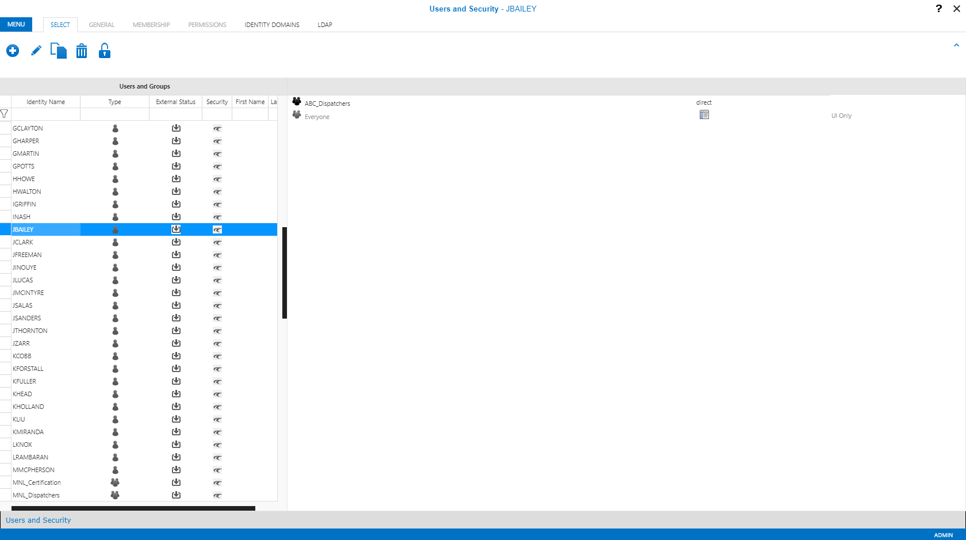The image size is (966, 540).
Task: Click the blue add user plus icon
Action: click(x=13, y=51)
